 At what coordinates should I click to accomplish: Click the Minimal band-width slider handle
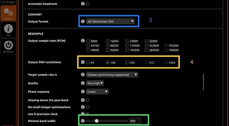(x=96, y=121)
